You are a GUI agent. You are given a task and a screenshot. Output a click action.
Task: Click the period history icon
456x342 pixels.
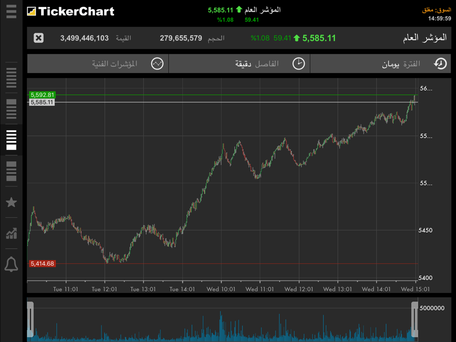(x=439, y=63)
